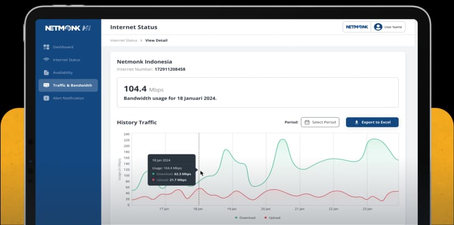The width and height of the screenshot is (454, 225).
Task: Click the Internet Status page heading
Action: click(x=134, y=27)
